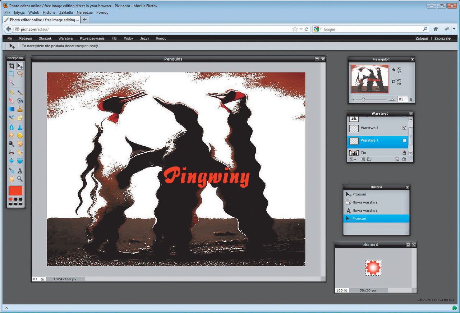Select the Eraser tool
Viewport: 460px width, 313px height.
coord(11,101)
